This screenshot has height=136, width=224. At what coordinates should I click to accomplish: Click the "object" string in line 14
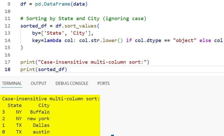click(x=185, y=40)
